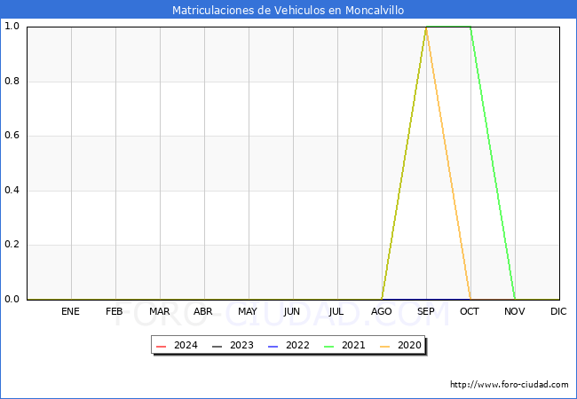Select the 2024 legend label

tap(186, 346)
